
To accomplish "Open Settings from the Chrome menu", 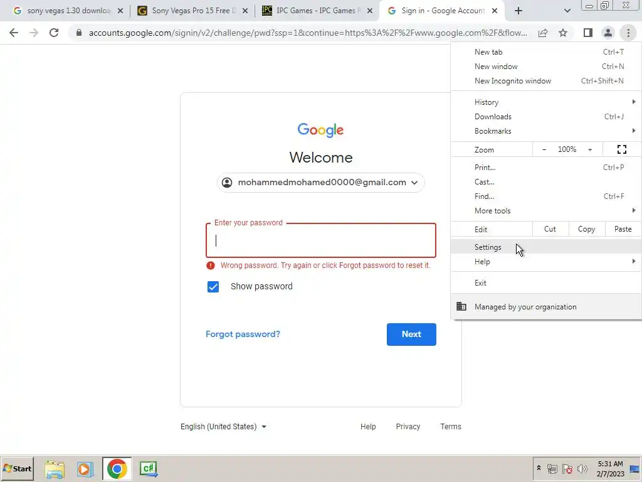I will (x=546, y=247).
